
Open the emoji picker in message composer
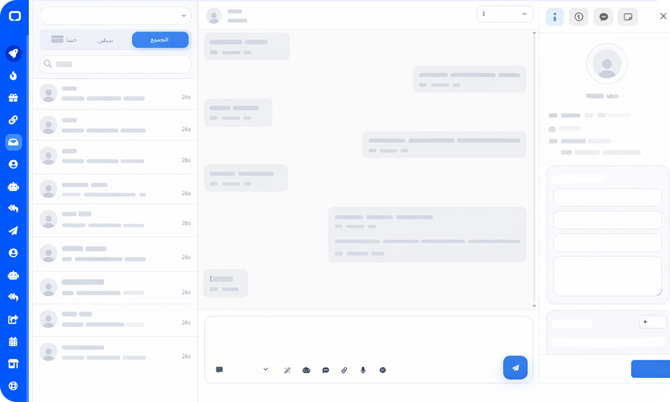(383, 370)
